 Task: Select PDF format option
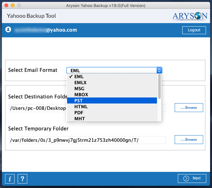[112, 113]
